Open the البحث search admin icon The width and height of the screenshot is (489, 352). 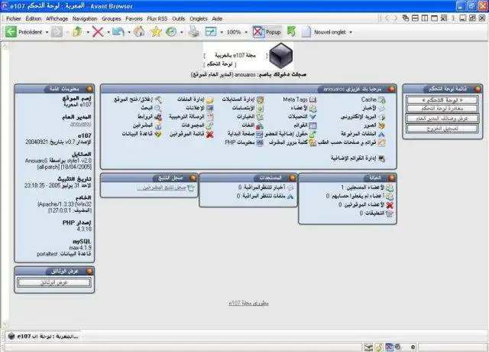[x=158, y=109]
